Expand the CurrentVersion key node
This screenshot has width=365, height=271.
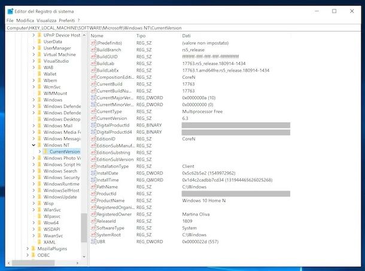pyautogui.click(x=39, y=152)
